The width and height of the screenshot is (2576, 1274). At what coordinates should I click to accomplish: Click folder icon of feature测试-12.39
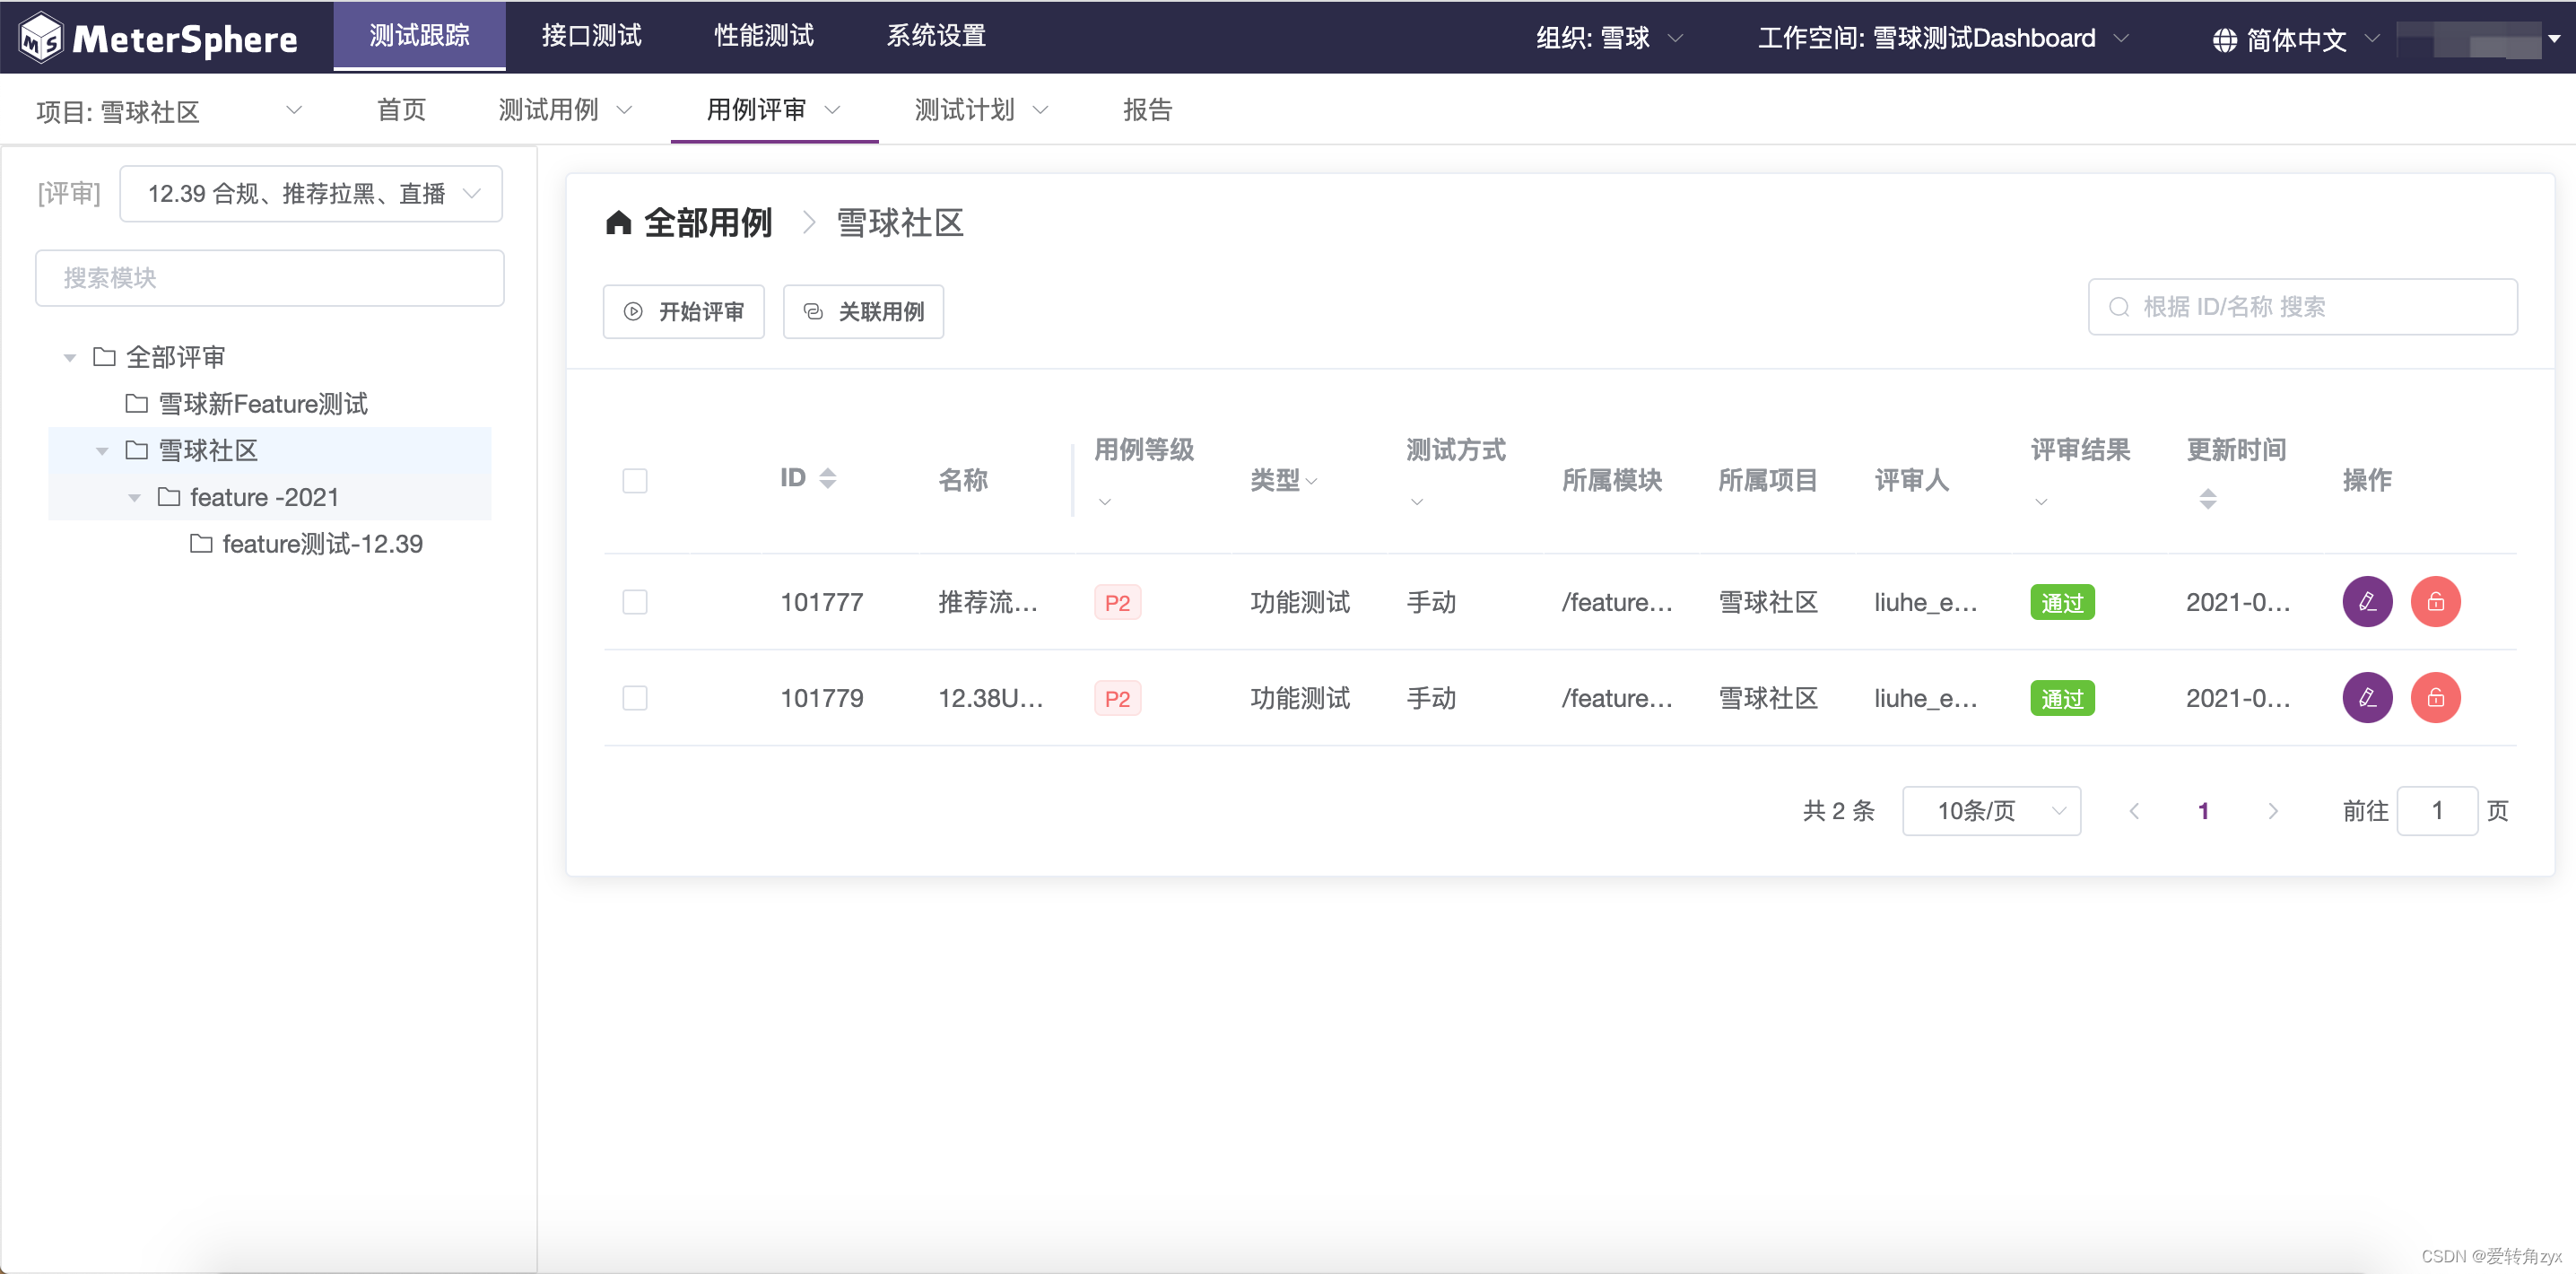[201, 544]
